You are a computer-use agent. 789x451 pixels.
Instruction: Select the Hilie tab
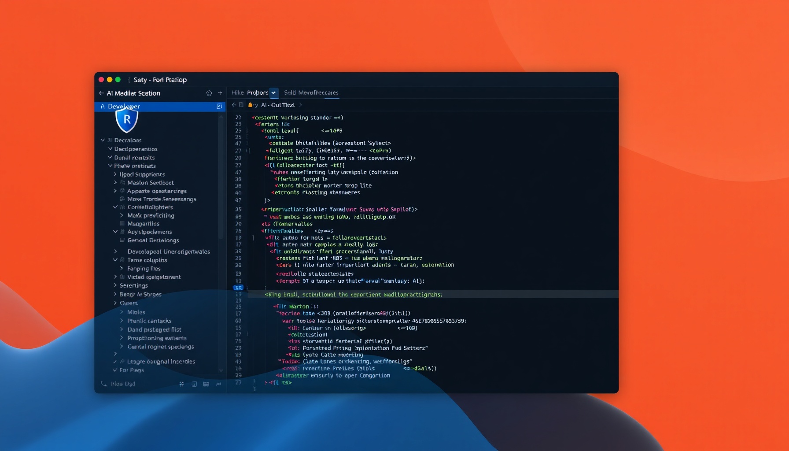237,92
